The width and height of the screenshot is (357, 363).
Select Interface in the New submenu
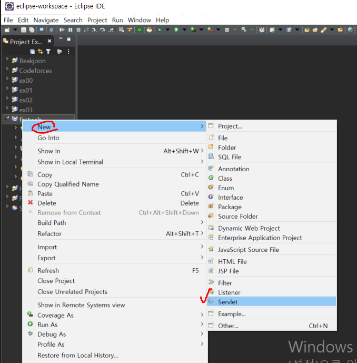pos(271,197)
